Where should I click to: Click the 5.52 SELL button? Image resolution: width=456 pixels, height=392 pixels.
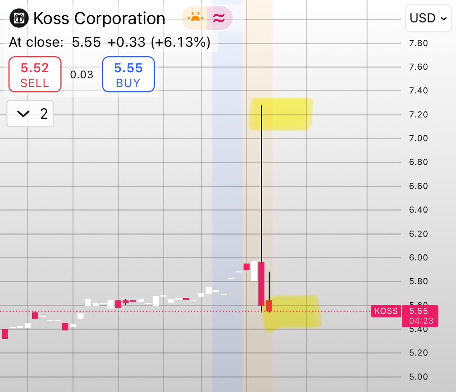[35, 75]
